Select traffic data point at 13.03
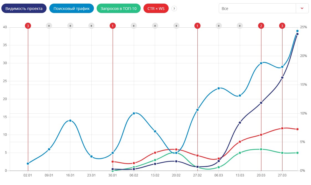311x185 pixels. [x=240, y=95]
